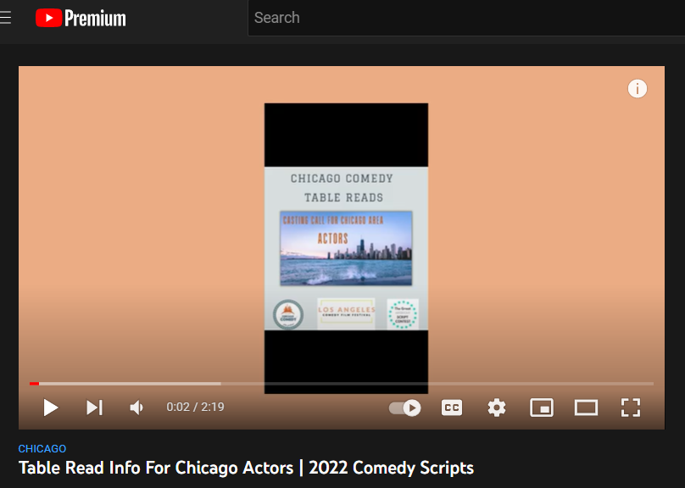
Task: Turn on closed captions
Action: coord(452,408)
